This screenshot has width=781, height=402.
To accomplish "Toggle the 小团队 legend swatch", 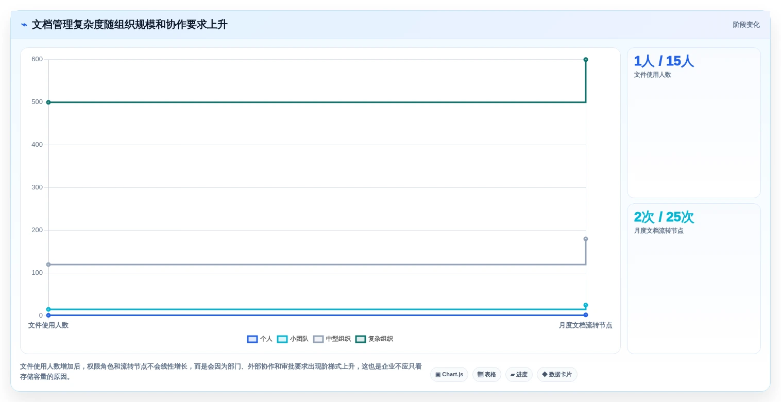I will (282, 339).
